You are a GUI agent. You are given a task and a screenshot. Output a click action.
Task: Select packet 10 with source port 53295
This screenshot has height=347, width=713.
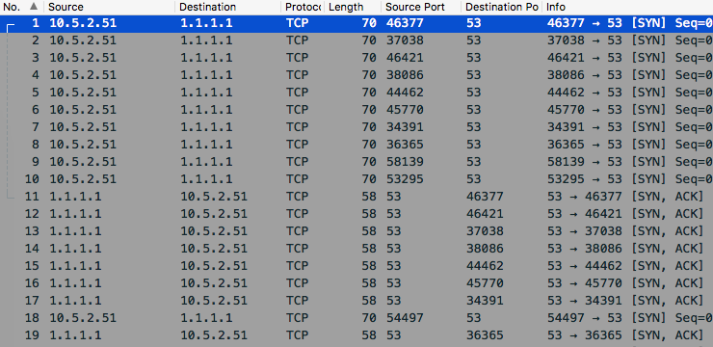tap(356, 178)
